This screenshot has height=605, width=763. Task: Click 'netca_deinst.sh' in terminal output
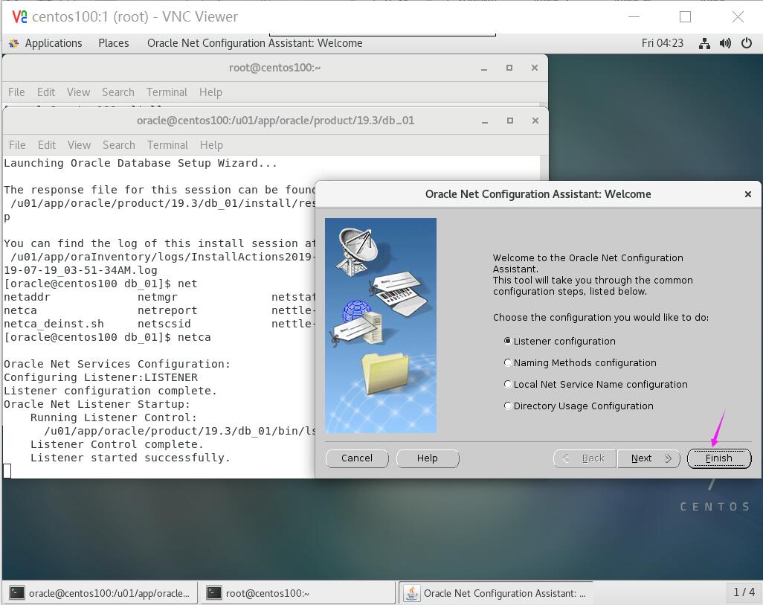coord(54,324)
